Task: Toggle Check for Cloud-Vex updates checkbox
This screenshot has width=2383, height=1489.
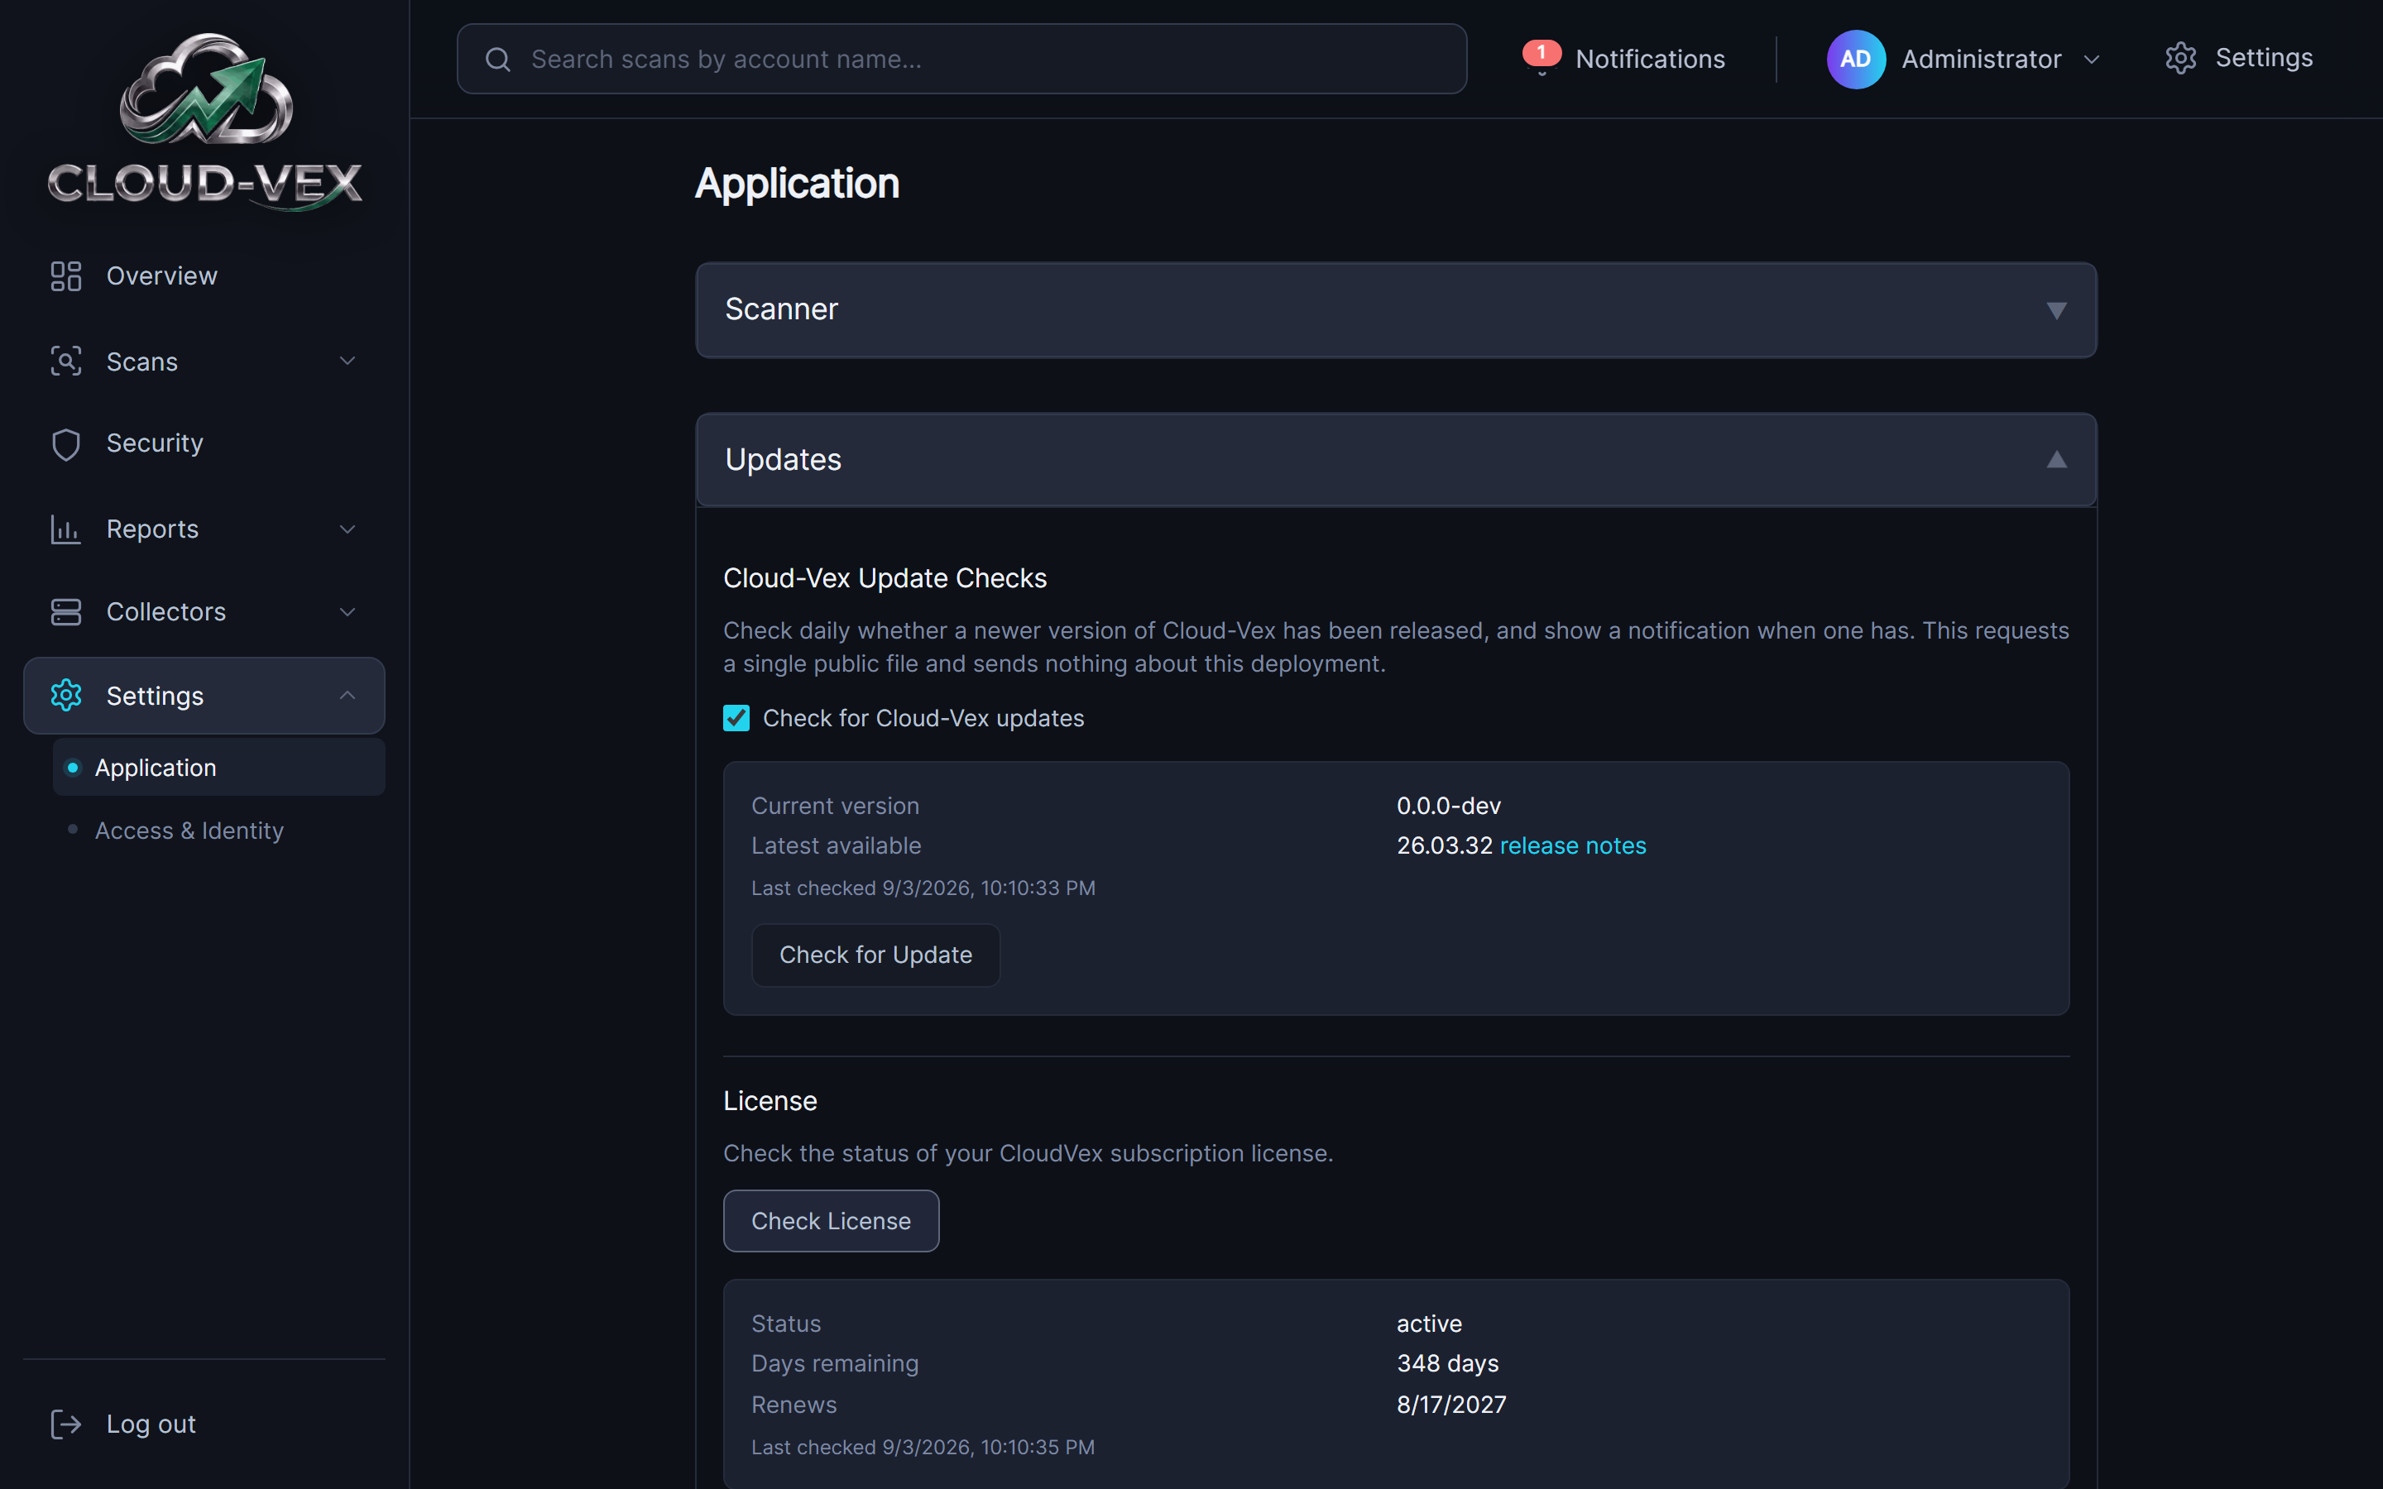Action: (736, 718)
